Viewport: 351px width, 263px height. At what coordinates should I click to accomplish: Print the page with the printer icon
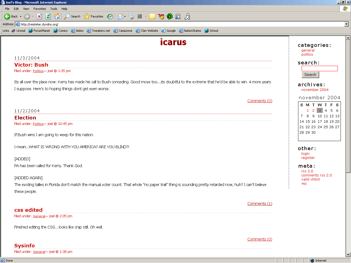tap(131, 16)
